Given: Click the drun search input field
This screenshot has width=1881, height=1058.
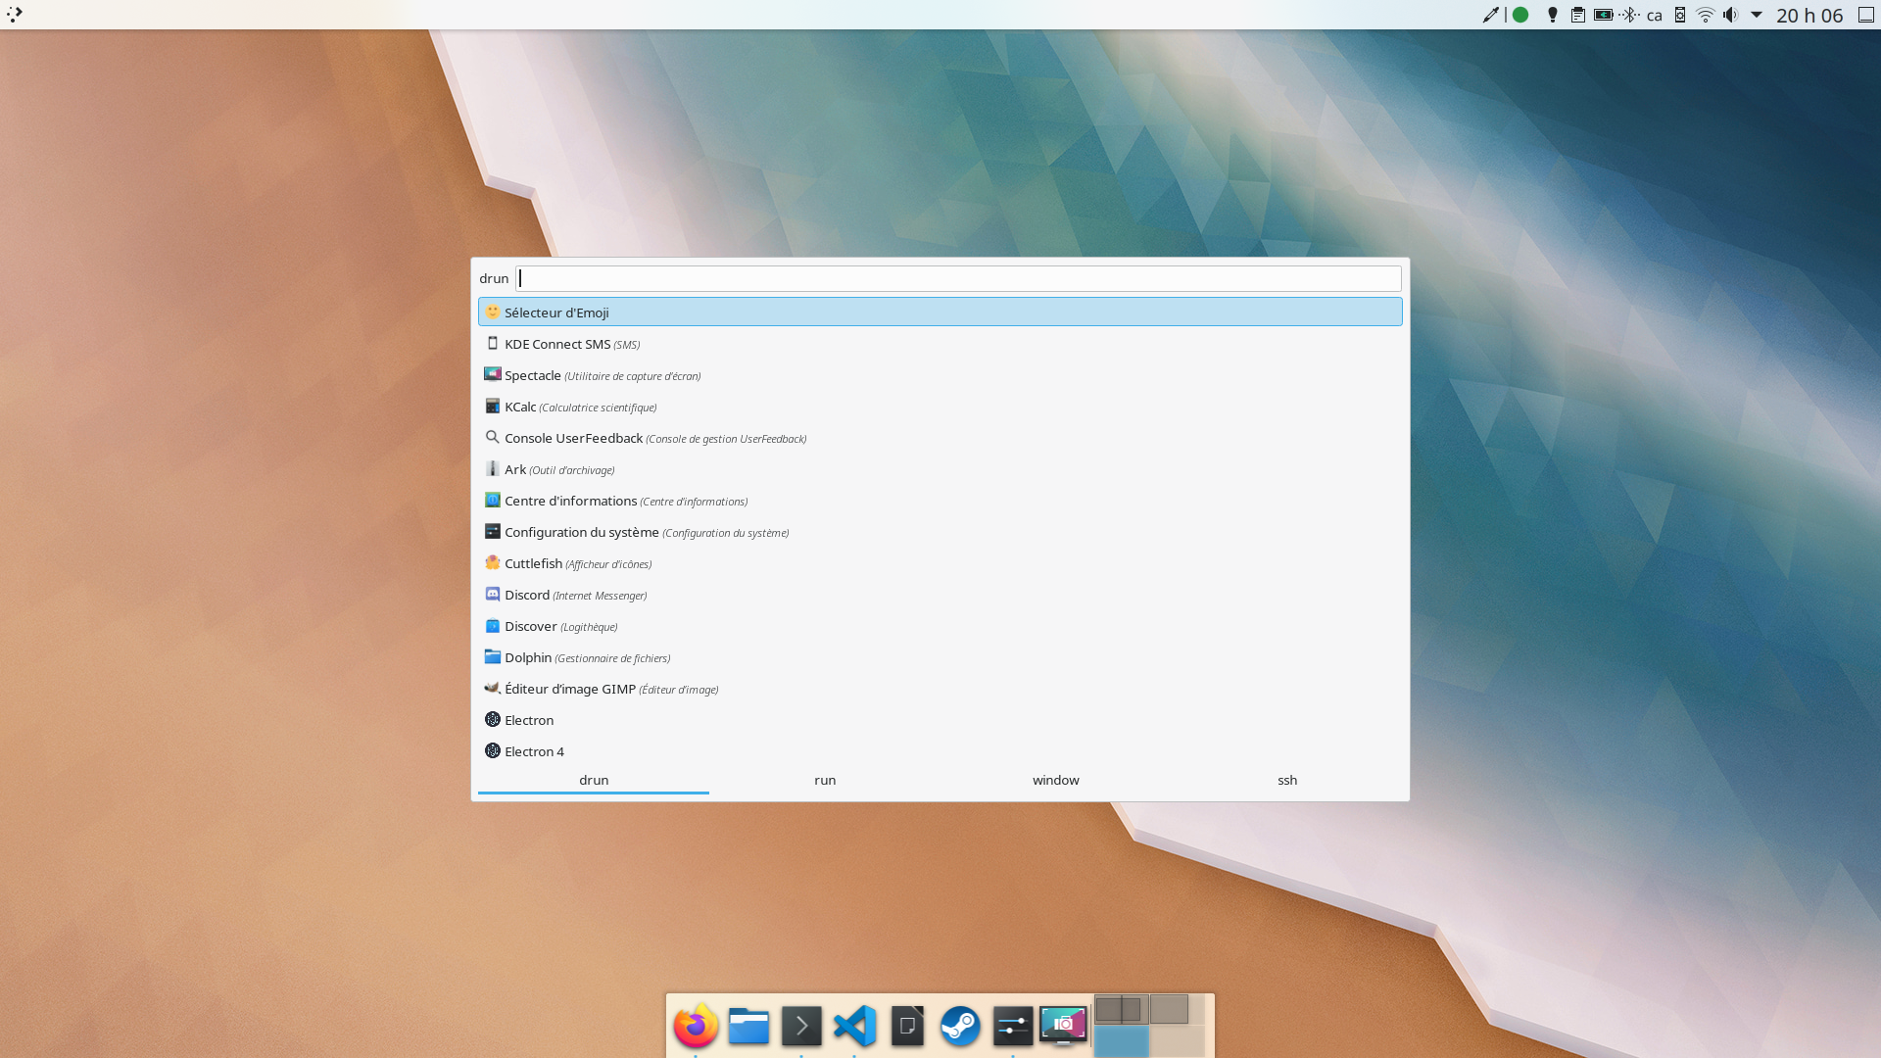Looking at the screenshot, I should [958, 278].
